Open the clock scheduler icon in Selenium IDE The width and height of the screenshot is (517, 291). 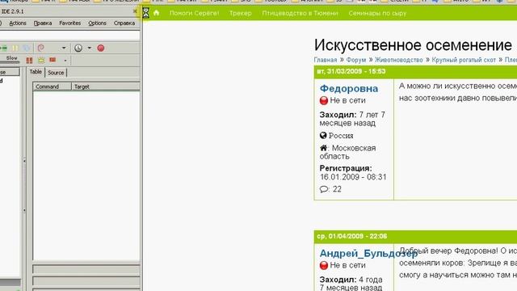[78, 48]
